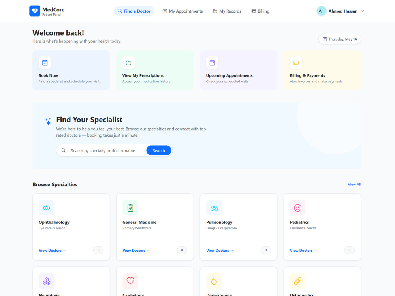Click the Dermatology droplet icon
Screen dimensions: 395x296
point(214,281)
